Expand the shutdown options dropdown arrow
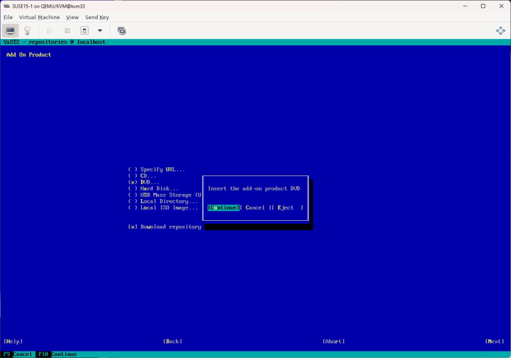Screen dimensions: 511x358 point(100,31)
